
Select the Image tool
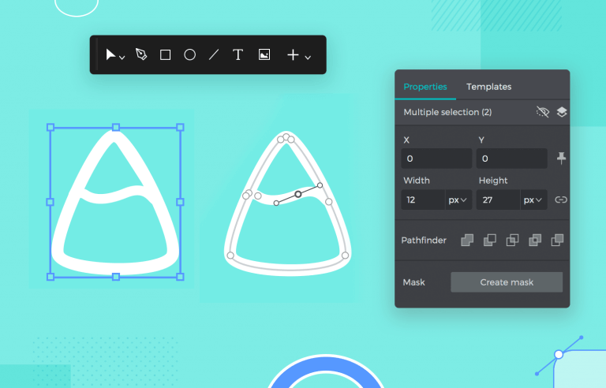(264, 54)
